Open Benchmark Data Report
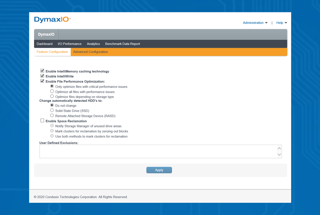320x215 pixels. (x=122, y=44)
